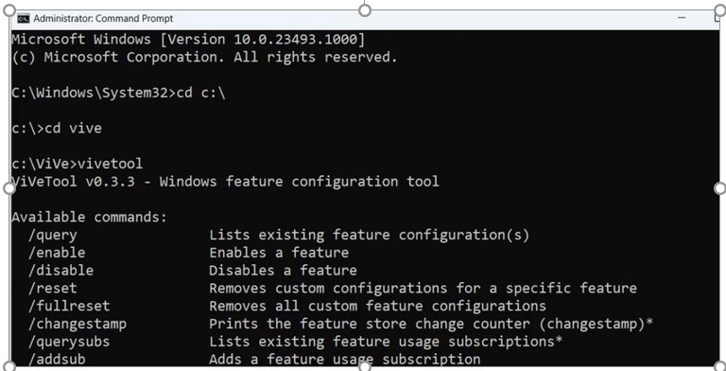The height and width of the screenshot is (371, 726).
Task: Click the /query command line
Action: (278, 235)
